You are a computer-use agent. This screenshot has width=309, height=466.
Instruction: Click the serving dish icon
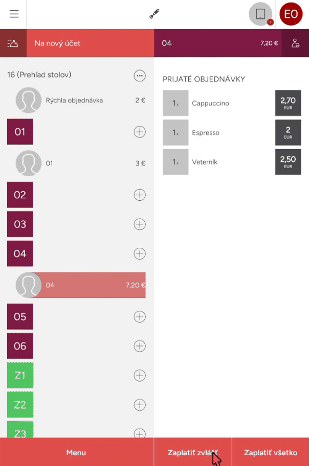tap(13, 43)
